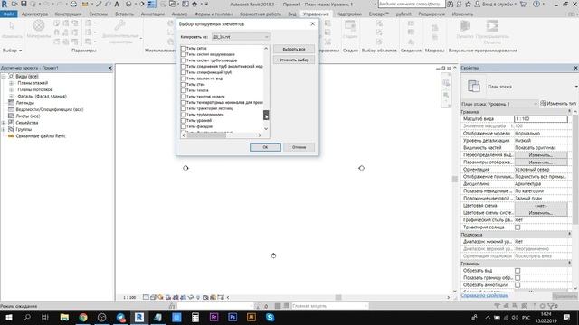Image resolution: width=579 pixels, height=325 pixels.
Task: Click the Help question mark icon
Action: pos(536,4)
